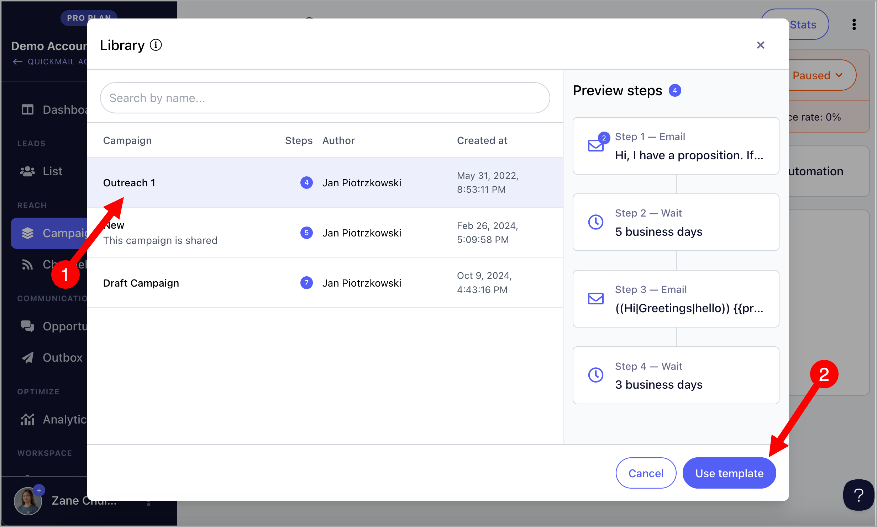877x527 pixels.
Task: Click the Step 3 Email label
Action: tap(651, 289)
